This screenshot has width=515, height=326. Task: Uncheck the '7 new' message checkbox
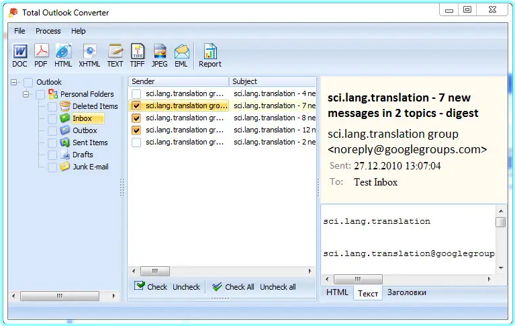pos(136,106)
